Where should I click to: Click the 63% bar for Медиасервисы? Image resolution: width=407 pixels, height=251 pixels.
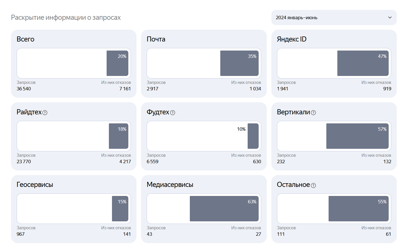click(224, 209)
